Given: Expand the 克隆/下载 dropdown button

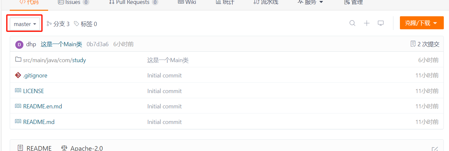Looking at the screenshot, I should (422, 23).
